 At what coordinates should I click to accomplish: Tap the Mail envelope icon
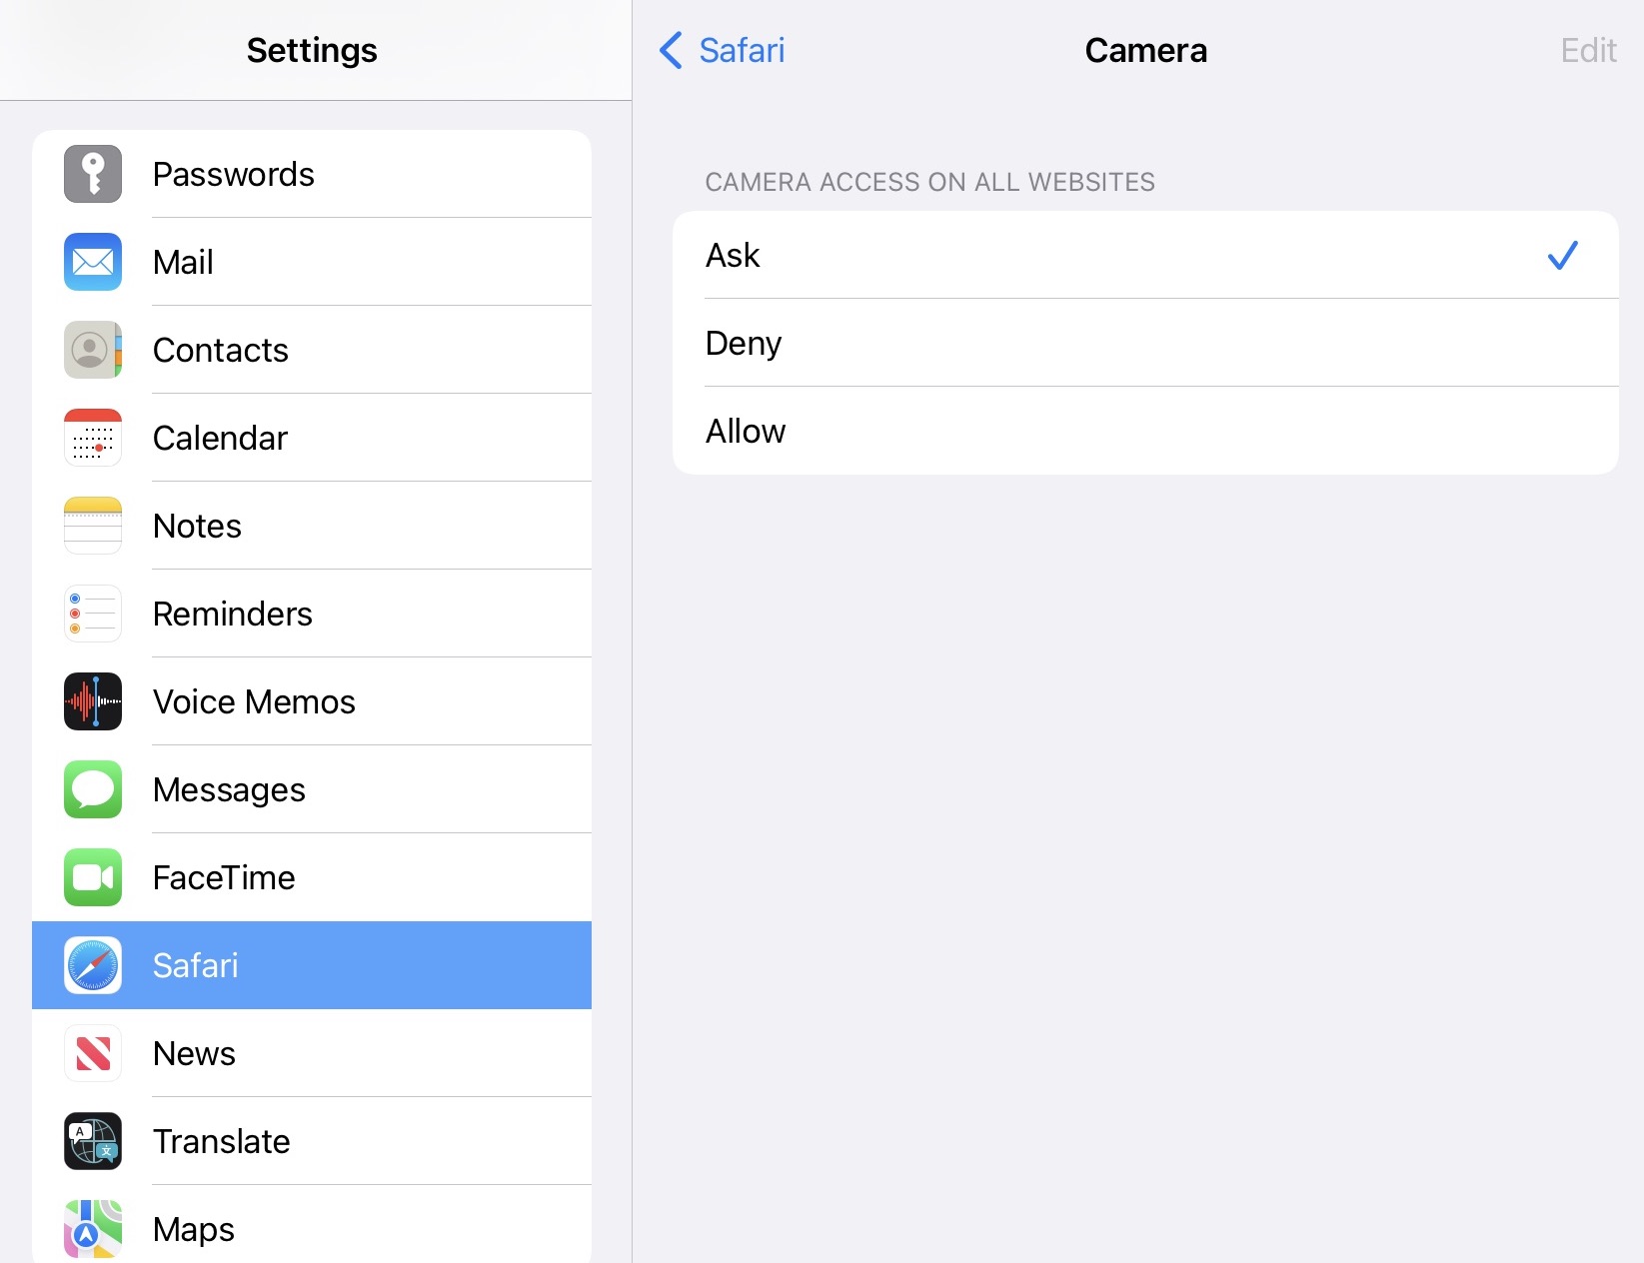pyautogui.click(x=93, y=262)
